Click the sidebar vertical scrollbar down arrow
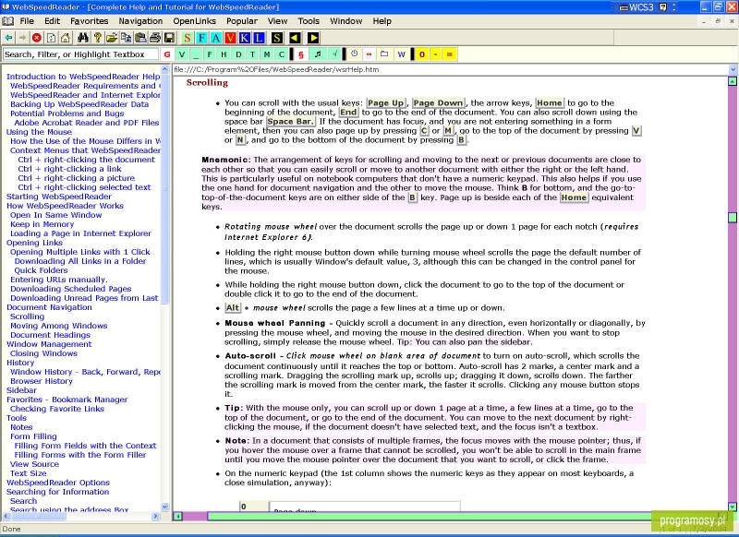The image size is (739, 537). (165, 507)
